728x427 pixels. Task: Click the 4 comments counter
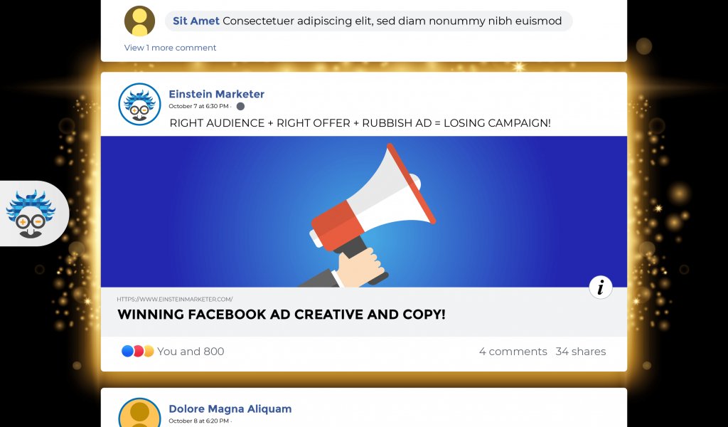point(513,351)
